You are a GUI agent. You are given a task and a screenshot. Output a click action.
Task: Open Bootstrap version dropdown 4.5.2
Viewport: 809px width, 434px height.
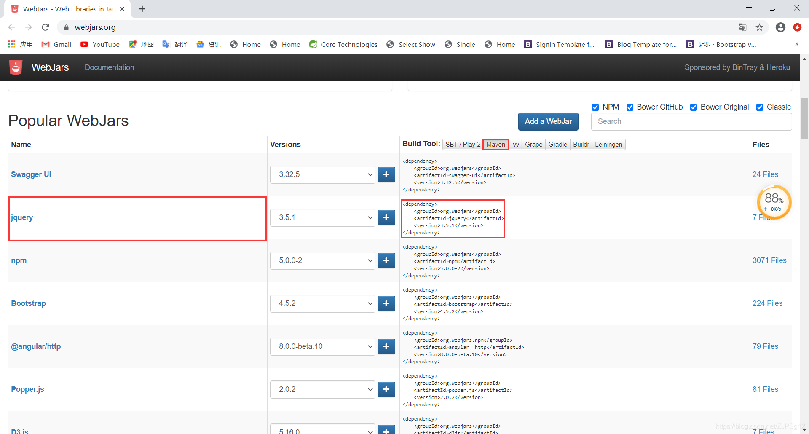[323, 303]
